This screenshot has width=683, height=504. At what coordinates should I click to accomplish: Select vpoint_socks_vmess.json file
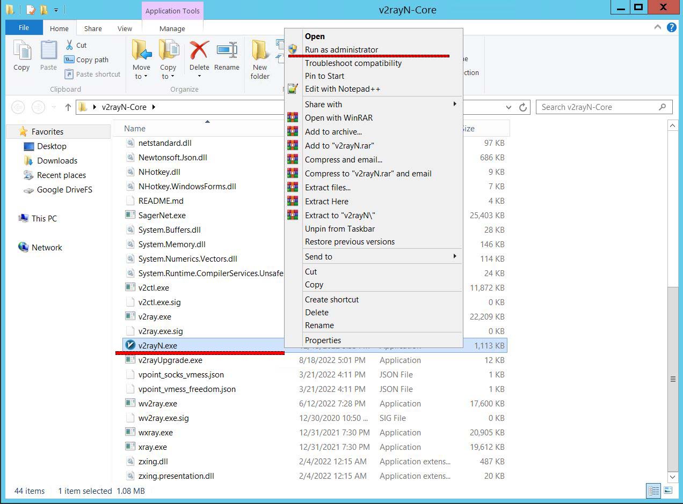(x=181, y=374)
